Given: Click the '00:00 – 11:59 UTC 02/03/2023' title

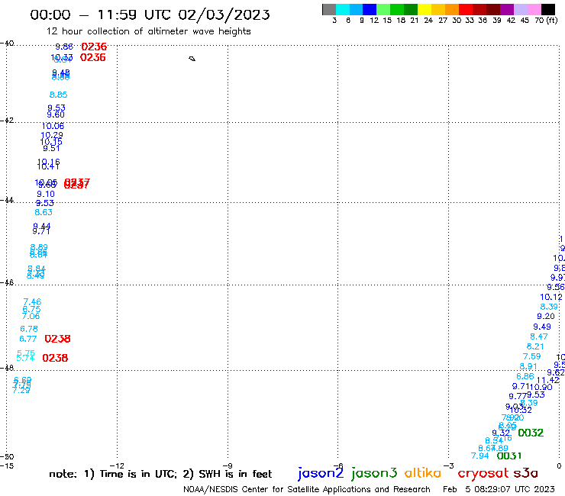Looking at the screenshot, I should (150, 14).
